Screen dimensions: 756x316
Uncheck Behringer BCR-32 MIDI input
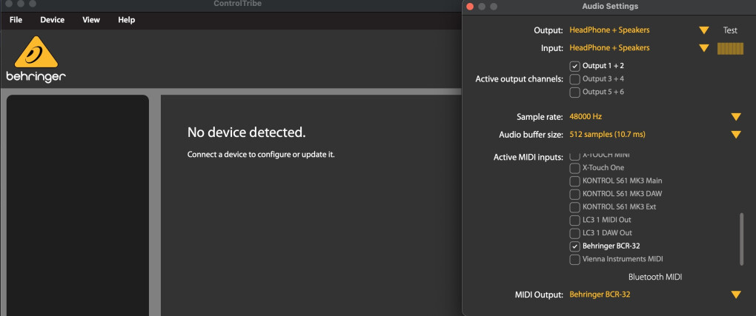click(x=574, y=246)
